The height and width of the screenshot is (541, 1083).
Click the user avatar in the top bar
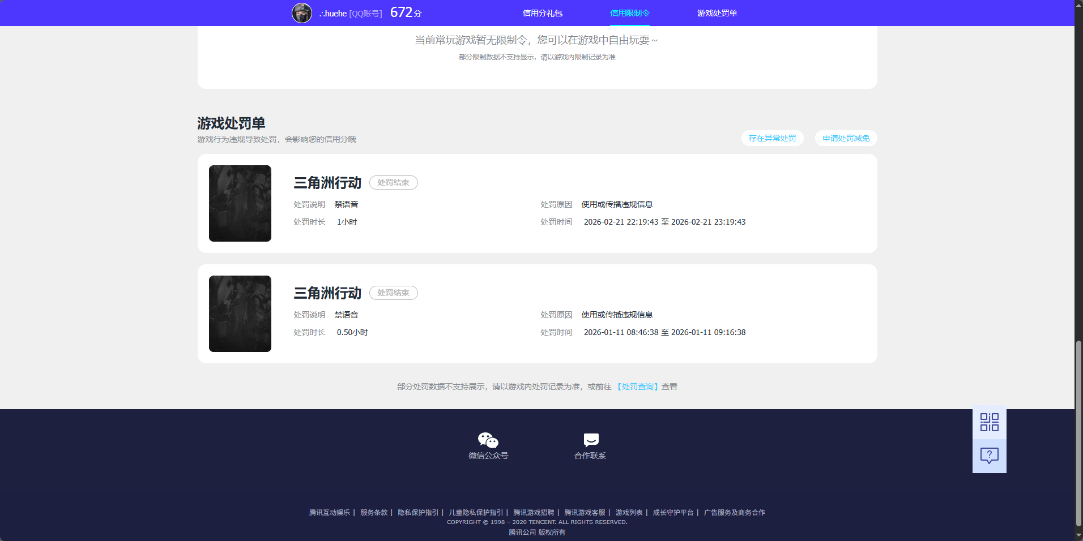tap(301, 12)
